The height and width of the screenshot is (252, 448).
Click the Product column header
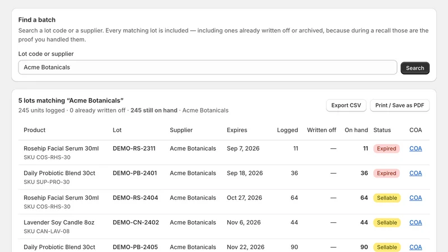pos(34,130)
